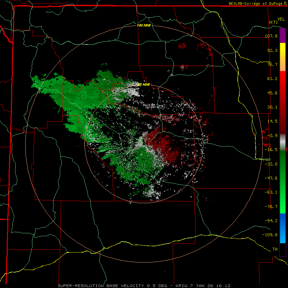Click the 45.6 value on the velocity scale

coord(272,93)
